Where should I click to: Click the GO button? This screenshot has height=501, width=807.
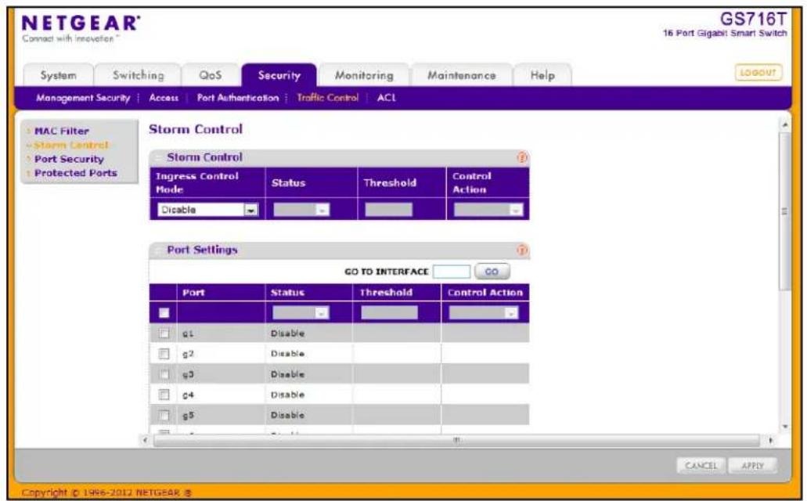(x=492, y=272)
